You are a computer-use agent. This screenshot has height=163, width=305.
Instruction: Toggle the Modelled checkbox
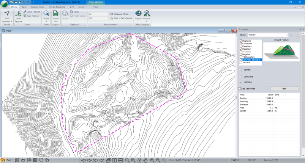coord(241,49)
